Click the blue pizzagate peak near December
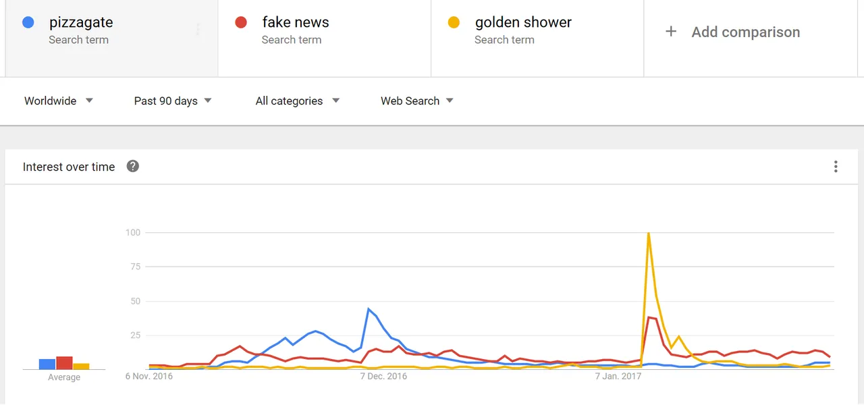 [x=369, y=309]
